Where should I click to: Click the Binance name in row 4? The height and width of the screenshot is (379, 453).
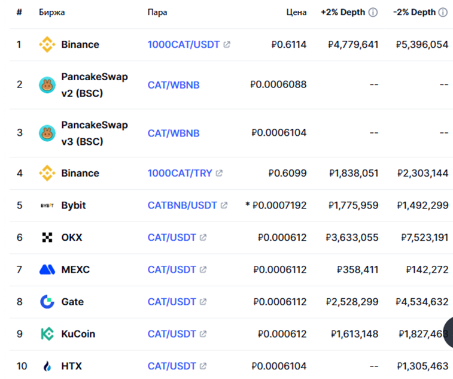point(80,173)
